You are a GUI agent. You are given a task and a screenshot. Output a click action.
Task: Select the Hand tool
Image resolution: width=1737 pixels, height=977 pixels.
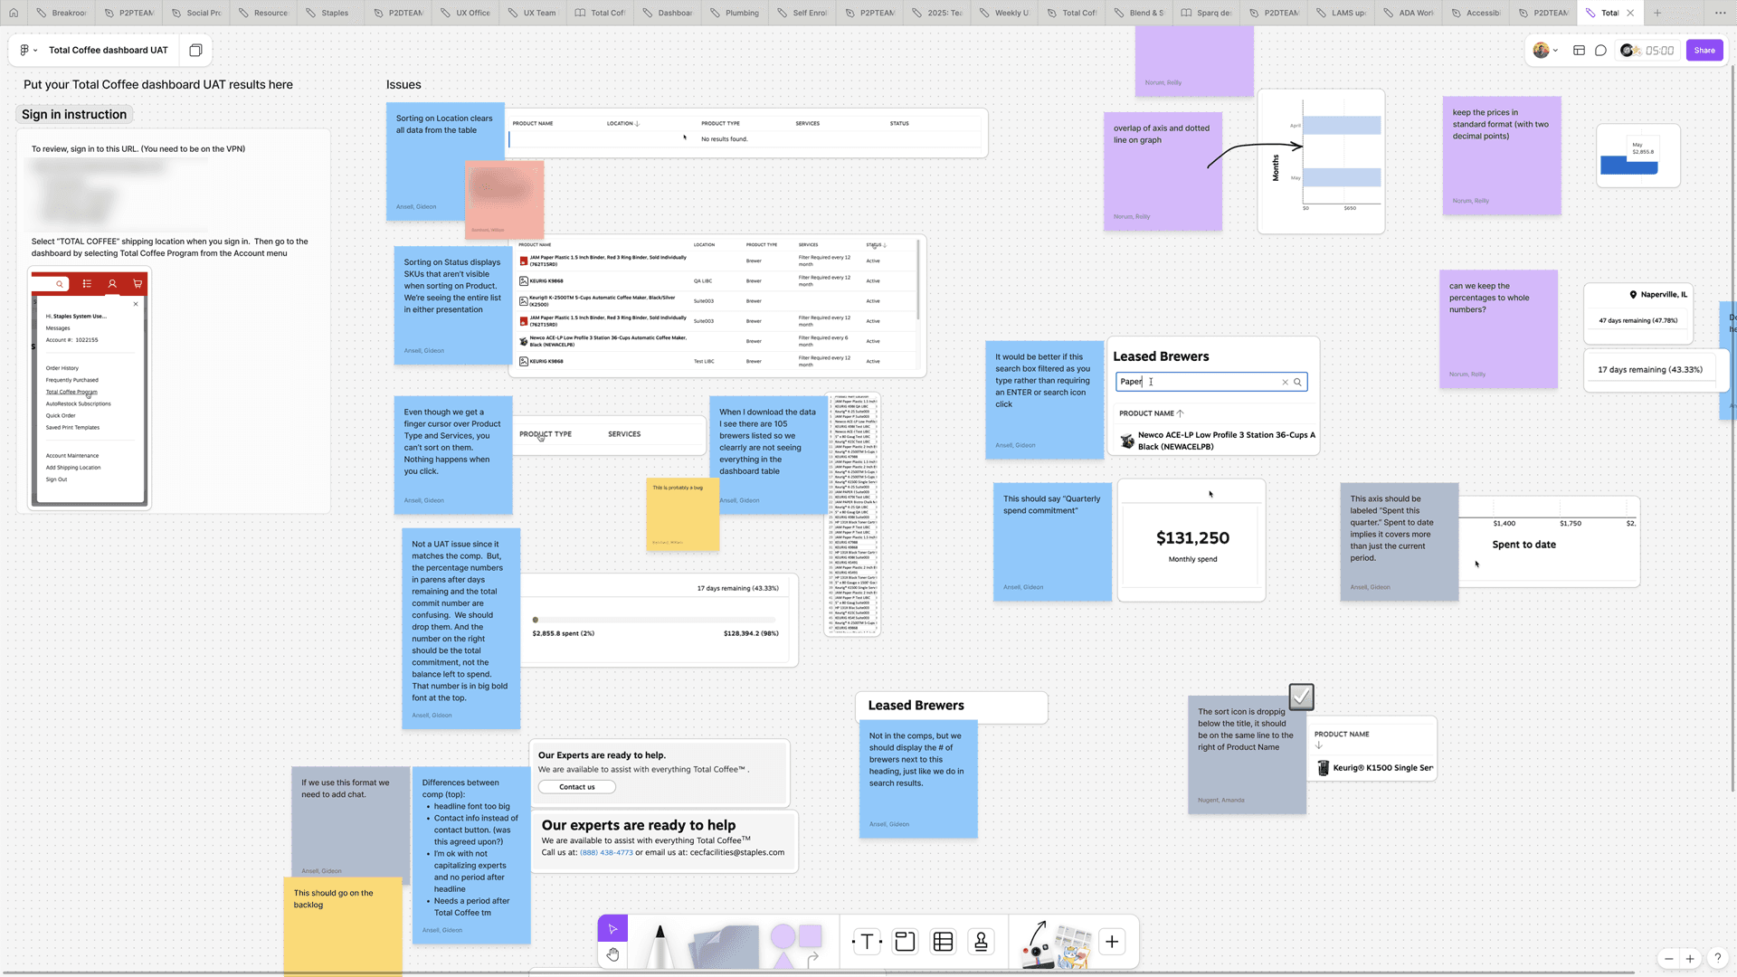pos(612,954)
